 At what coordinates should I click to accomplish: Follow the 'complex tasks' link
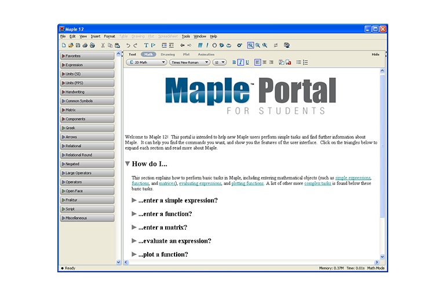click(318, 183)
